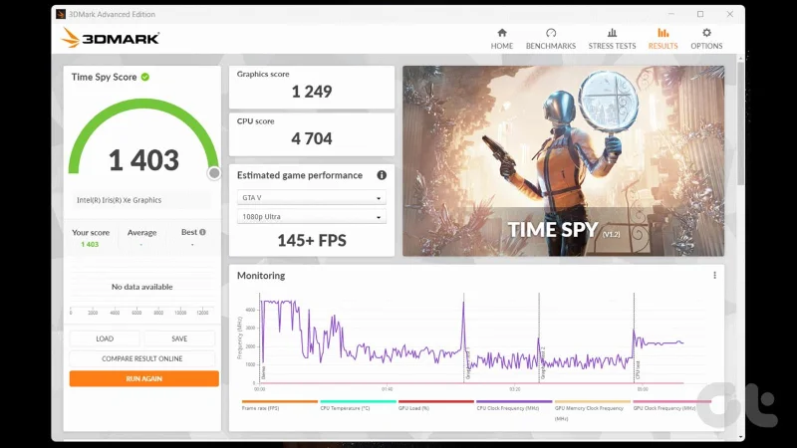This screenshot has height=448, width=797.
Task: Click the BENCHMARKS menu label
Action: 551,46
